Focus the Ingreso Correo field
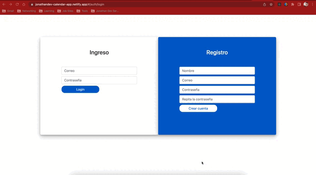The width and height of the screenshot is (316, 175). click(x=99, y=71)
